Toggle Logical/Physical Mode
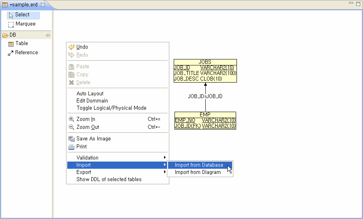The height and width of the screenshot is (219, 363). [111, 108]
